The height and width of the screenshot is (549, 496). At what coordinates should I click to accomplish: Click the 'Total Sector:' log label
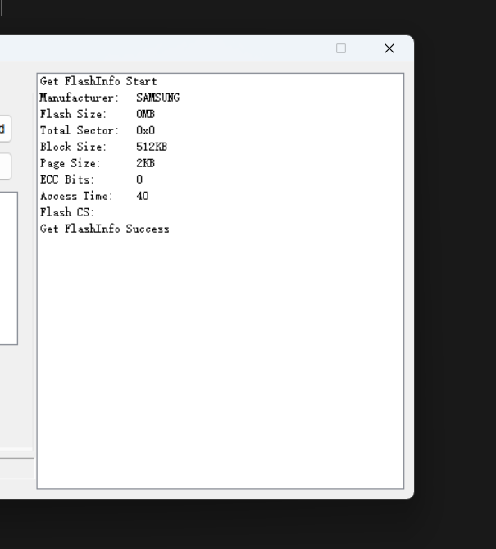80,130
